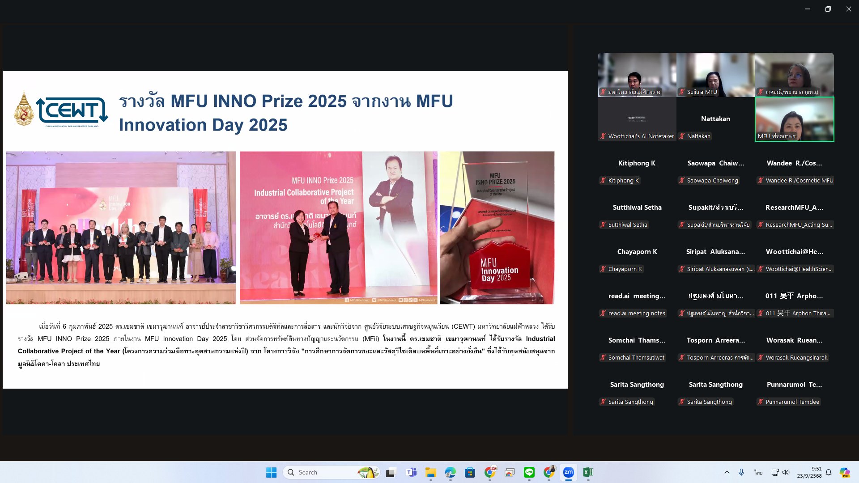Screen dimensions: 859x483
Task: Launch Microsoft Edge from the taskbar
Action: 450,472
